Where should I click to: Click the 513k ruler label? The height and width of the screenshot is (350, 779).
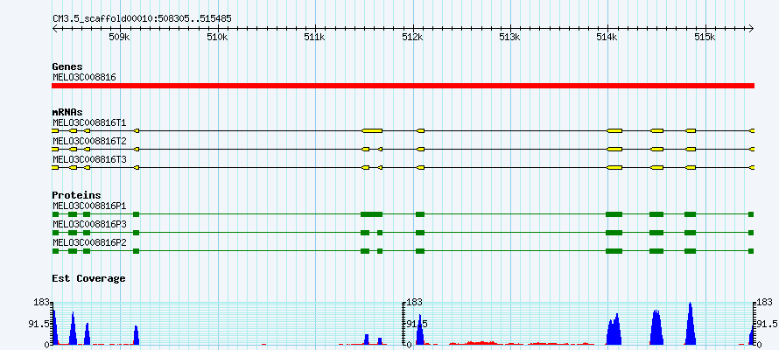pos(509,38)
